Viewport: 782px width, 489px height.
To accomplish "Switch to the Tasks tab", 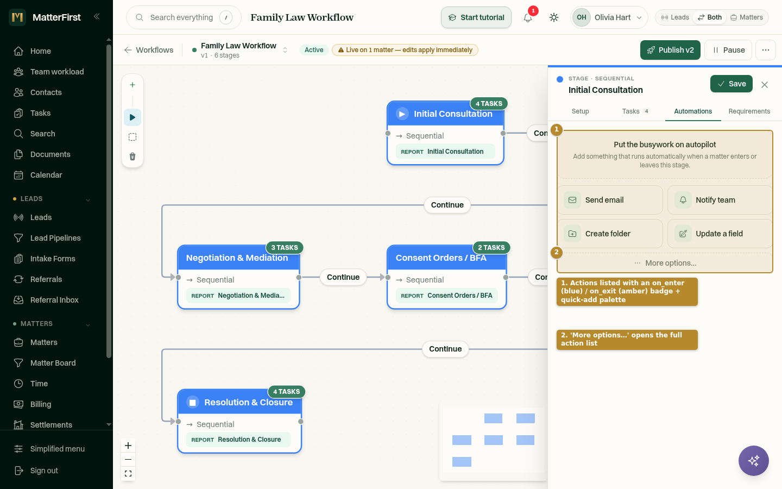I will coord(636,111).
